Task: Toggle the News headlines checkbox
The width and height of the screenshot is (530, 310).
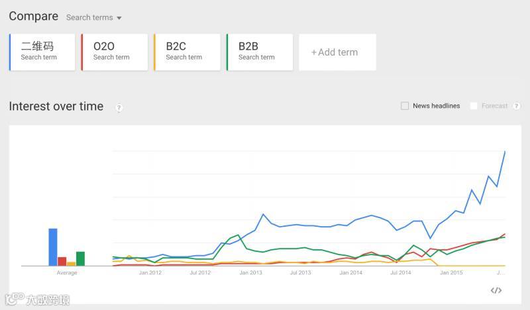Action: click(405, 106)
